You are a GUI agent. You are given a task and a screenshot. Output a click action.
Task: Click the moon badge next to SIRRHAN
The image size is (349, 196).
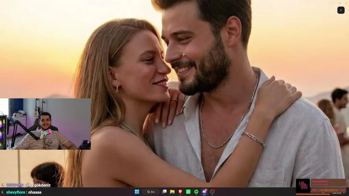click(3, 185)
